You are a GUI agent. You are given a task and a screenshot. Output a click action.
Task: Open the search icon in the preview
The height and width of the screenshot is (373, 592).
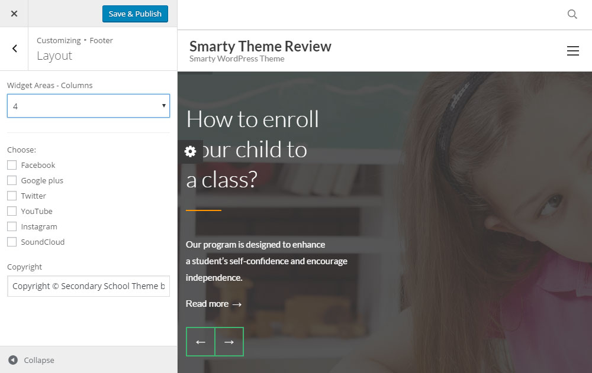tap(572, 14)
